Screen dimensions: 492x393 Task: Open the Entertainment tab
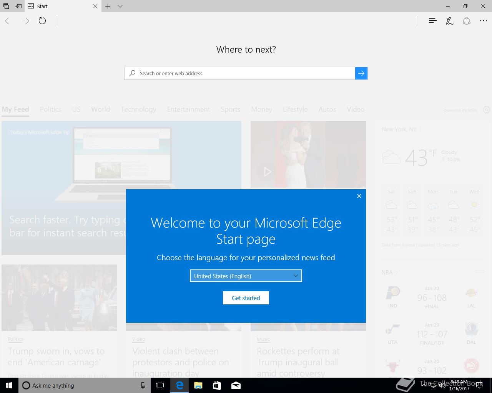188,109
